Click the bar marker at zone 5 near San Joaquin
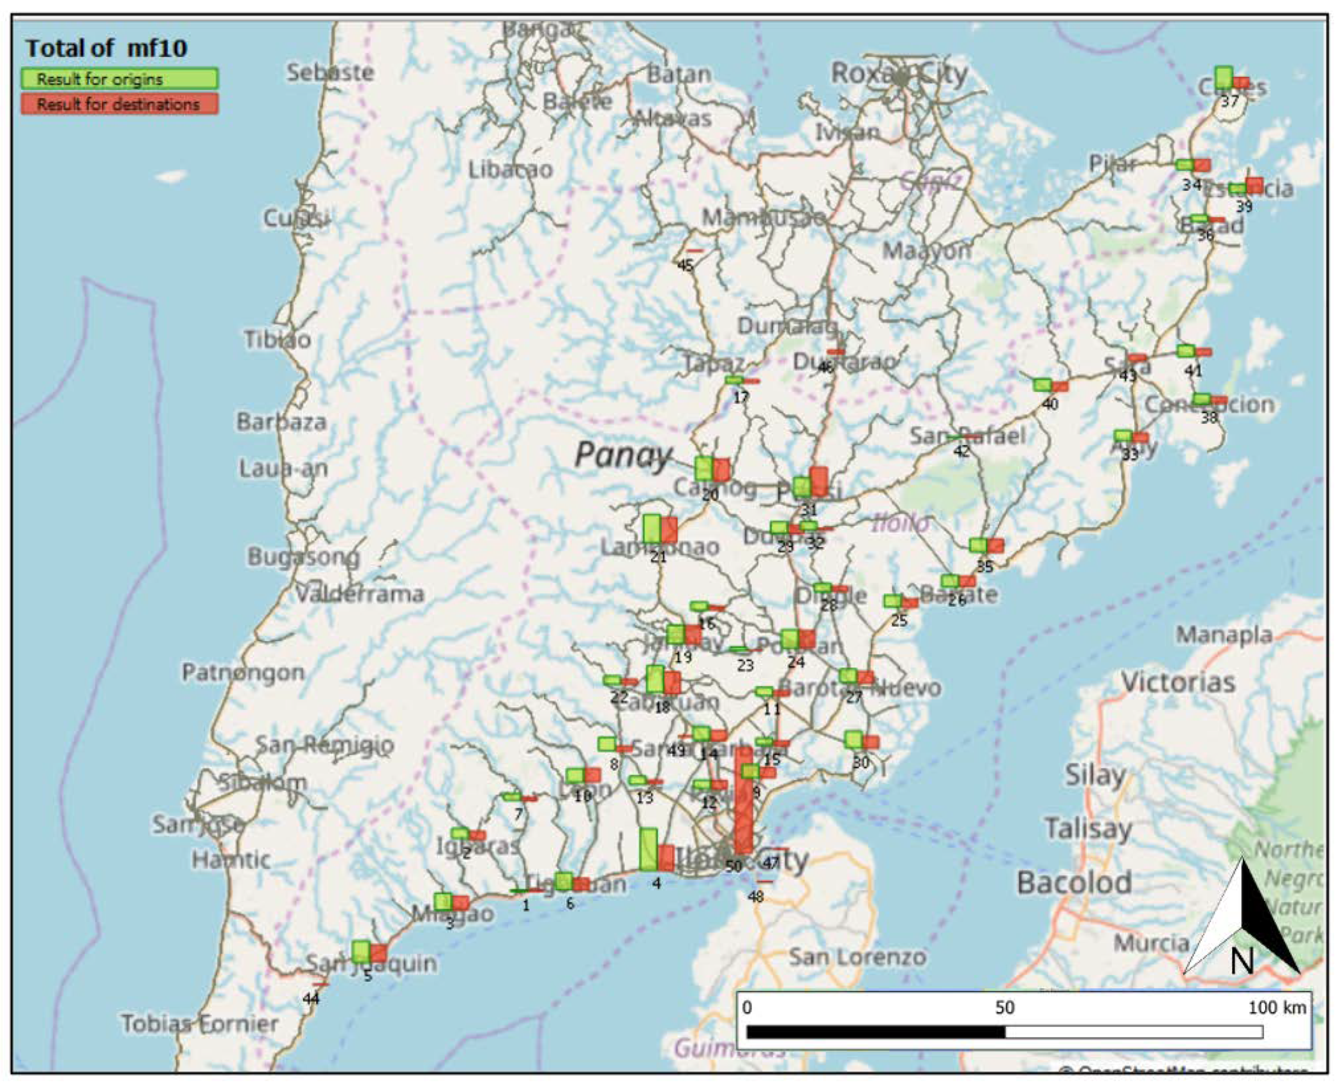The image size is (1338, 1091). (x=369, y=952)
